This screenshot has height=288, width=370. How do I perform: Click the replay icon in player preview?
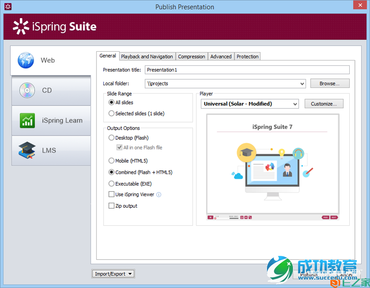click(242, 217)
